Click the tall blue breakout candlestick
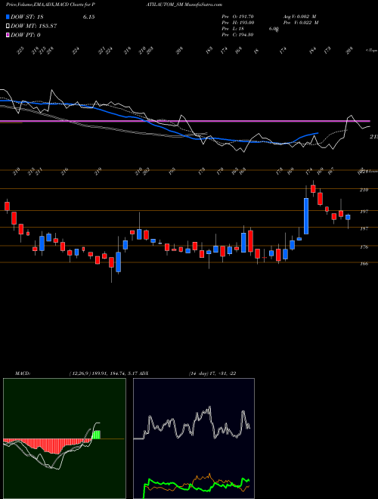The width and height of the screenshot is (378, 499). point(306,216)
